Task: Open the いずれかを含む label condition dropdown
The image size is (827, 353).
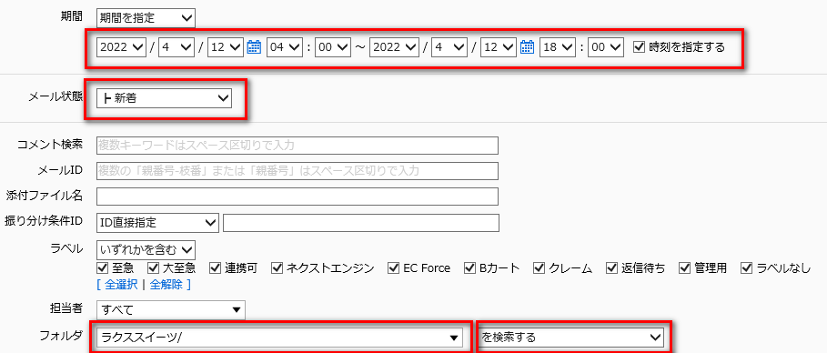Action: click(x=146, y=249)
